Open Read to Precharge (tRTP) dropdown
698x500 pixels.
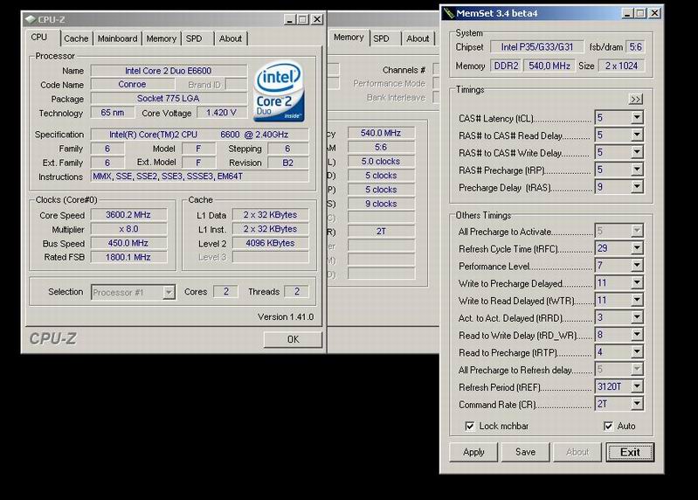pyautogui.click(x=637, y=352)
